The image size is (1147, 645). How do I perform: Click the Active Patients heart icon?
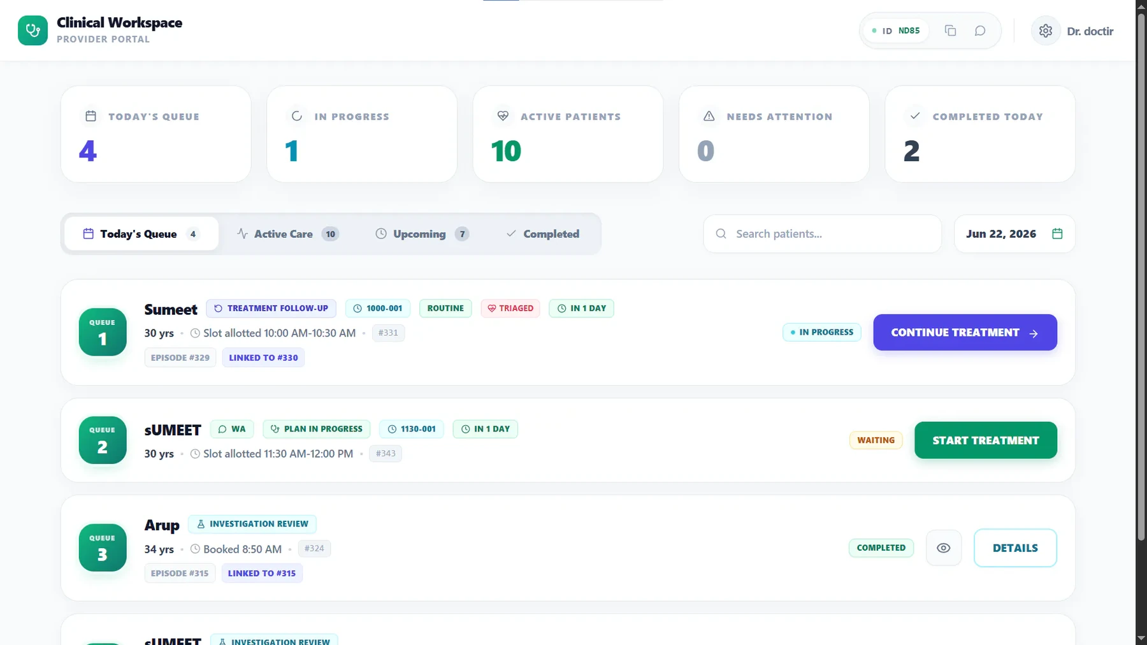pos(503,116)
